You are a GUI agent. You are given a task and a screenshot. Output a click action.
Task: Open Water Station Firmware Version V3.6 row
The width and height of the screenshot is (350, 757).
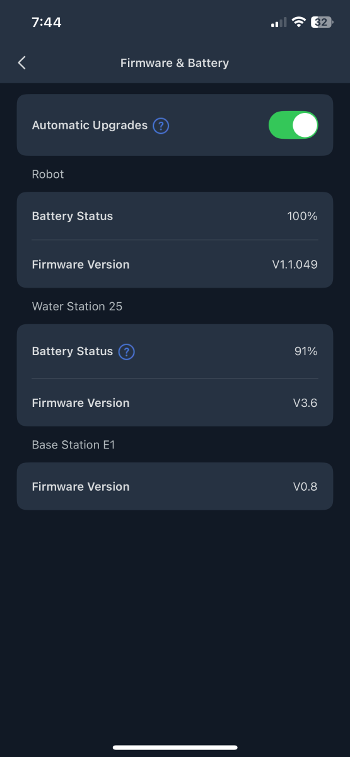coord(175,402)
